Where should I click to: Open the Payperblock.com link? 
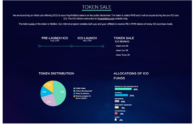coord(106,19)
